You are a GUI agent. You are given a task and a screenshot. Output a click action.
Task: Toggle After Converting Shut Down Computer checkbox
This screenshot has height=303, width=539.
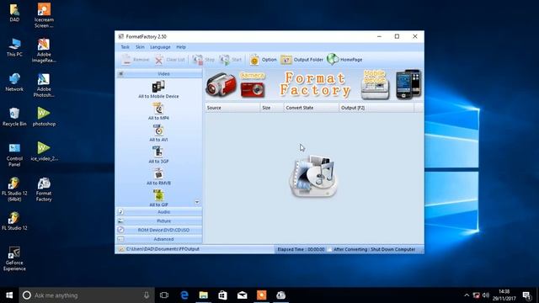click(329, 249)
